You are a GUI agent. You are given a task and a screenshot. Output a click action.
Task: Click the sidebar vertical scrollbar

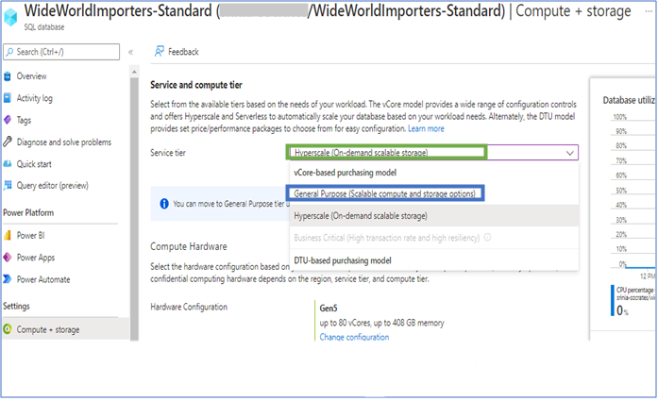click(x=134, y=209)
